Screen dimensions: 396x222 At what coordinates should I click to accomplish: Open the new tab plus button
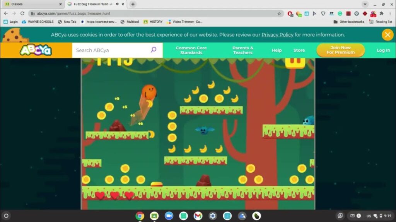[133, 4]
